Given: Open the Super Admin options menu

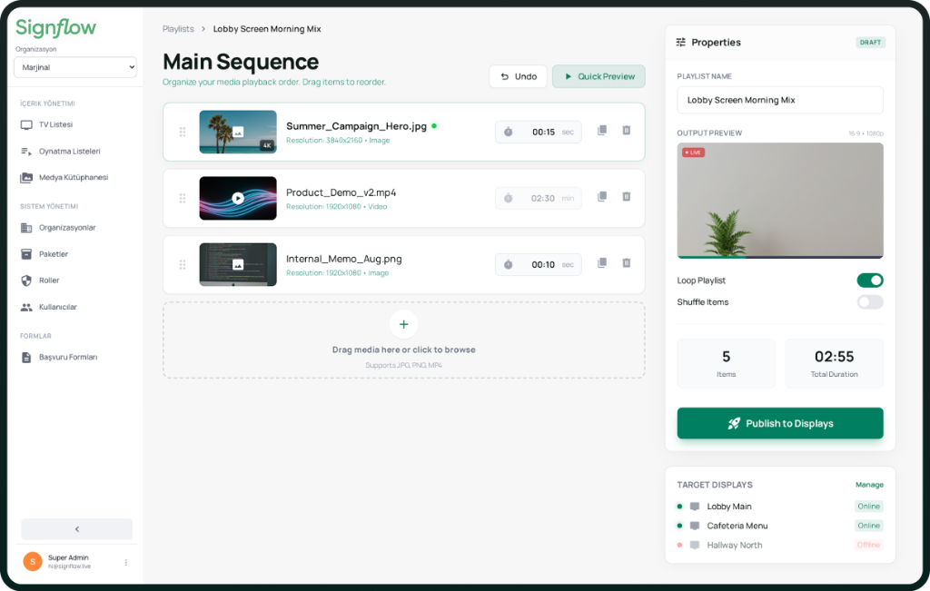Looking at the screenshot, I should click(125, 562).
